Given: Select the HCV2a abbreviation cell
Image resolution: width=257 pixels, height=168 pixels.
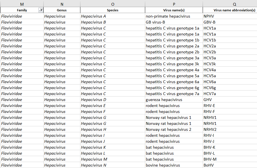Looking at the screenshot, I should pyautogui.click(x=230, y=46).
